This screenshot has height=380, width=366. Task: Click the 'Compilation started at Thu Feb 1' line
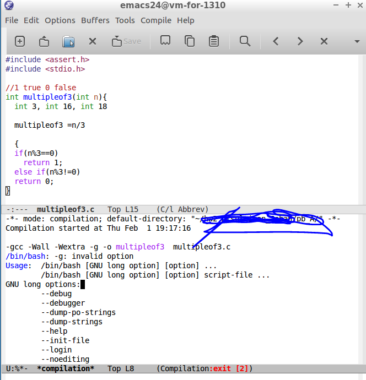(98, 229)
